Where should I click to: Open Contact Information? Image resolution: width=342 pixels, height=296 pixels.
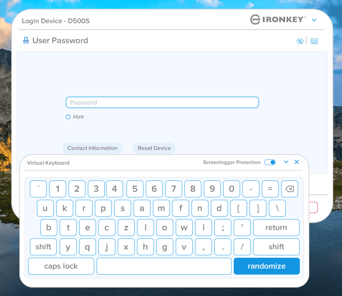point(92,148)
